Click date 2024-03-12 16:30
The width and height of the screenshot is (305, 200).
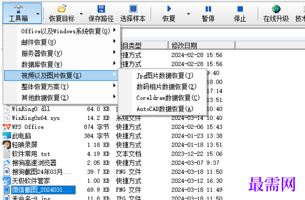196,181
